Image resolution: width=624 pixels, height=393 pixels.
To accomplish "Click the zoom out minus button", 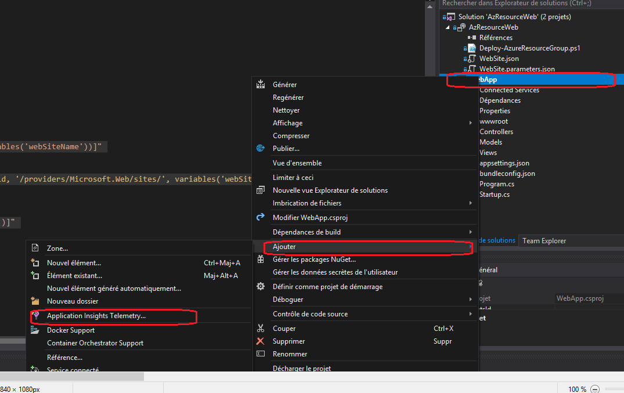I will [595, 389].
